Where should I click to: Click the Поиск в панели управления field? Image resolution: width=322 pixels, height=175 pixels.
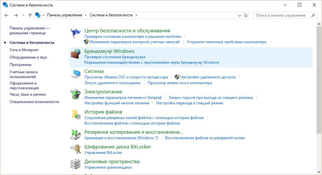click(x=285, y=15)
